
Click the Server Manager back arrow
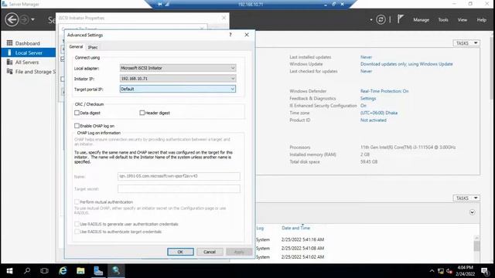pos(12,20)
